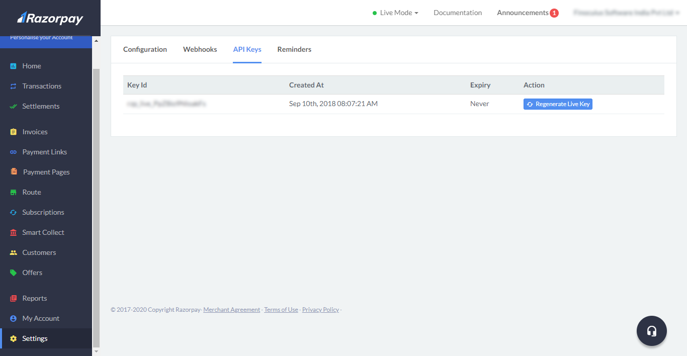Switch to the Webhooks tab

tap(200, 49)
